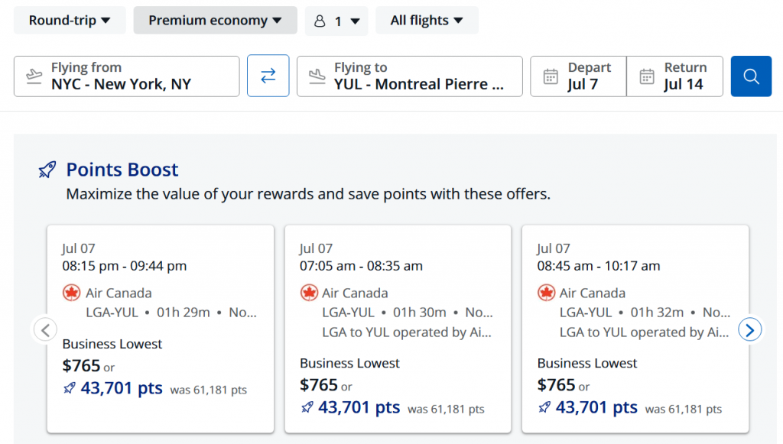The height and width of the screenshot is (444, 783).
Task: Click the Points Boost rocket icon
Action: [x=47, y=170]
